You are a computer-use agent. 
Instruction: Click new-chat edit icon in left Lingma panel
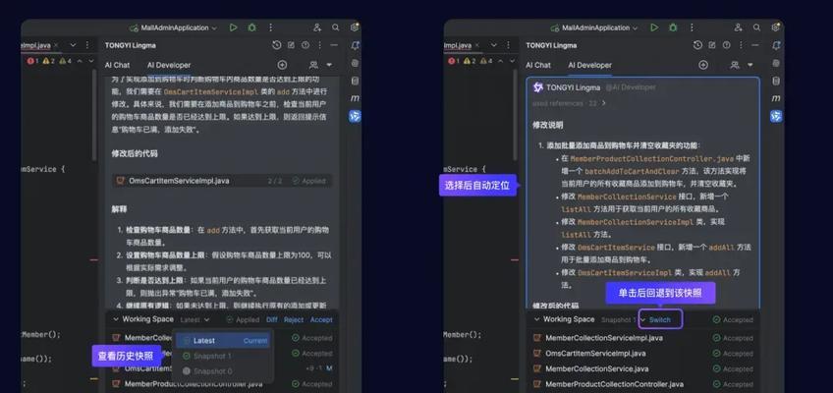tap(291, 45)
